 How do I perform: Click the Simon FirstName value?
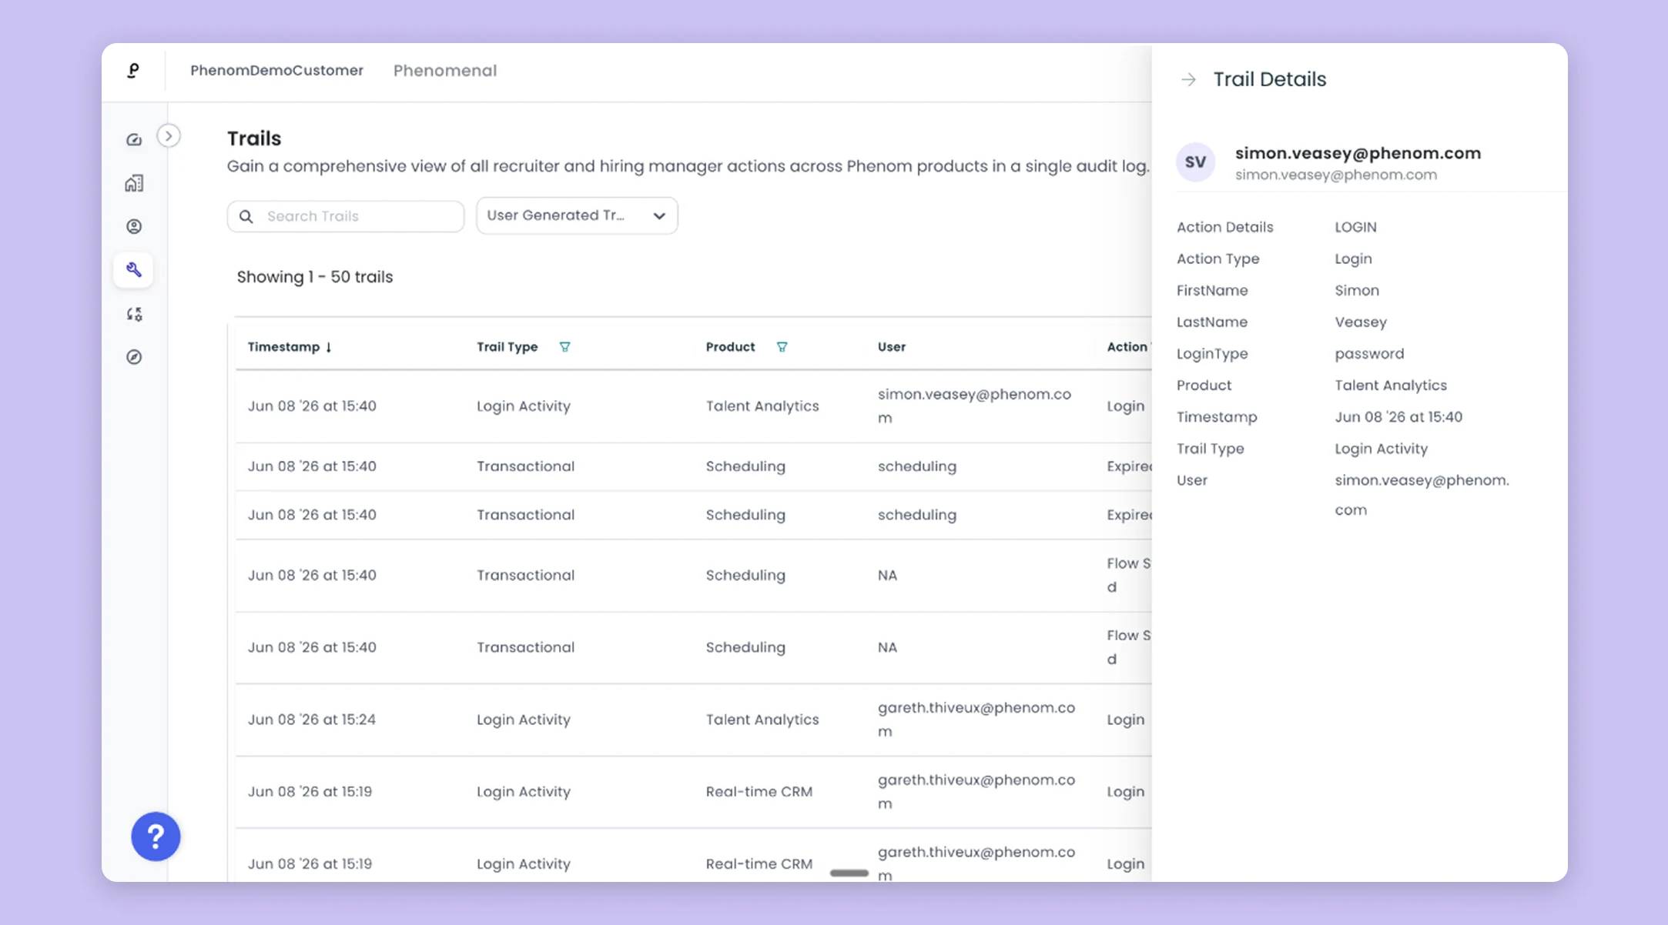coord(1357,291)
